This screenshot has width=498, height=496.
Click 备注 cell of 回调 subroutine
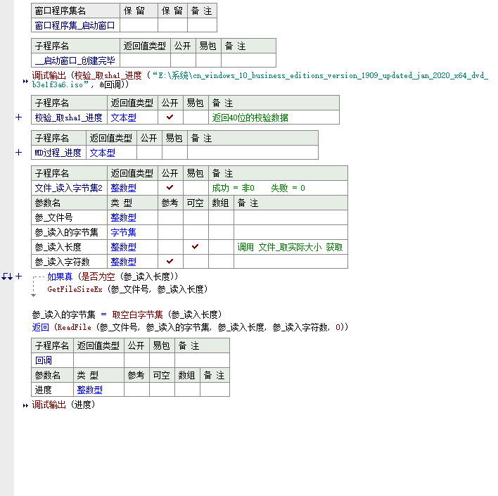(x=202, y=360)
